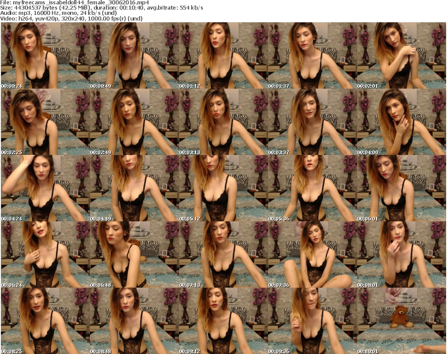The width and height of the screenshot is (447, 354).
Task: Open the 00:03:37 frame
Action: [x=312, y=122]
